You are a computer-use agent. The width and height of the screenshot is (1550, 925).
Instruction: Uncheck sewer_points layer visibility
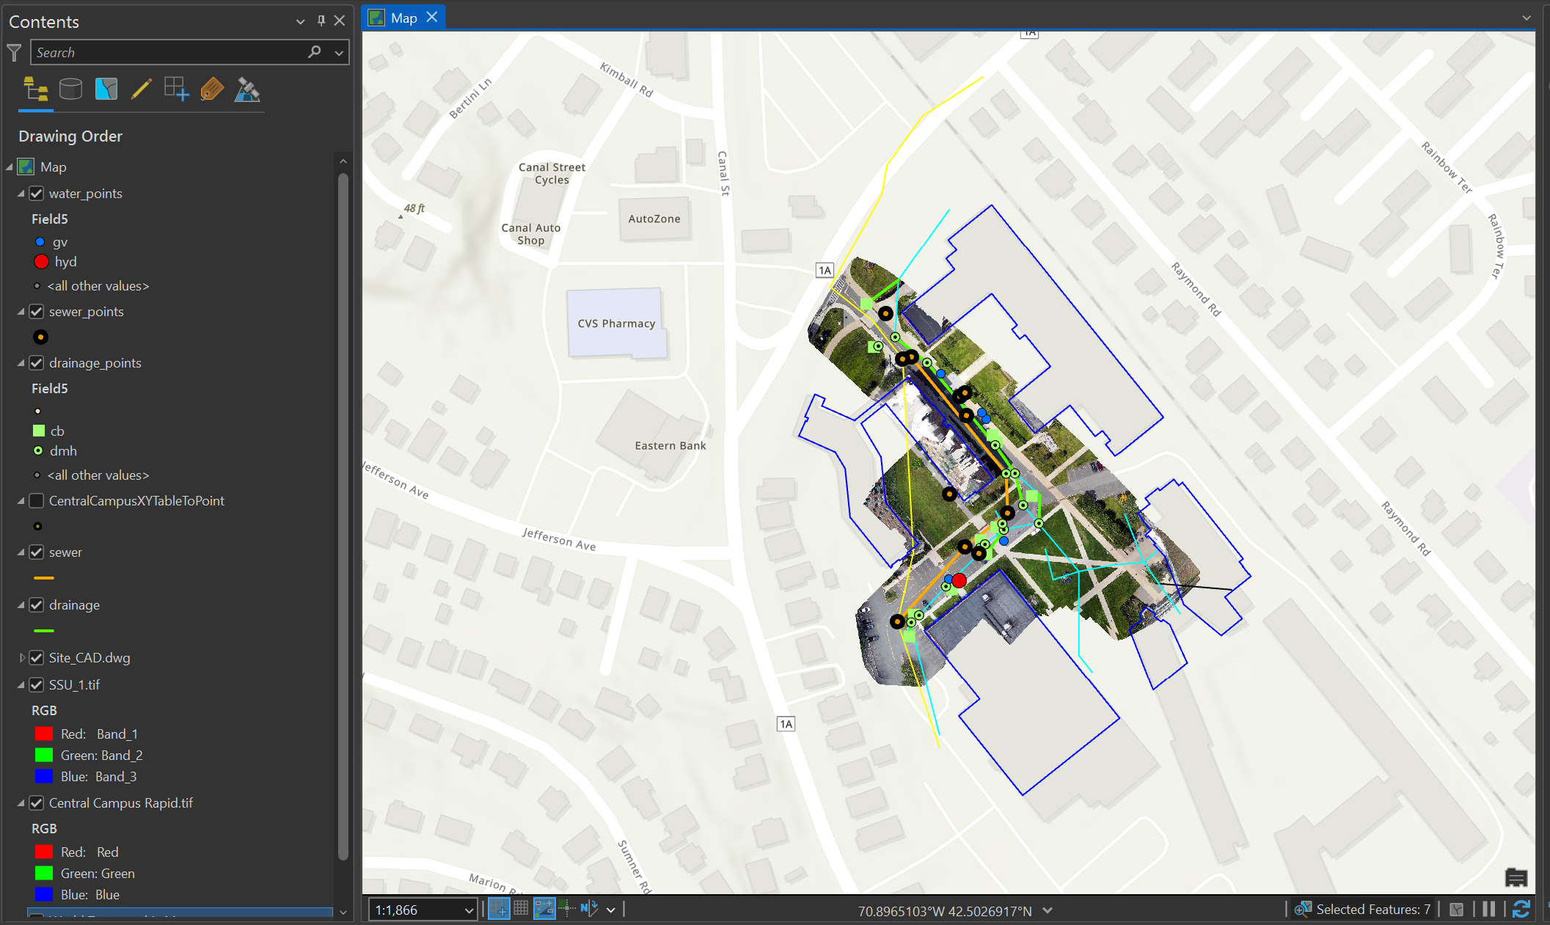(36, 312)
